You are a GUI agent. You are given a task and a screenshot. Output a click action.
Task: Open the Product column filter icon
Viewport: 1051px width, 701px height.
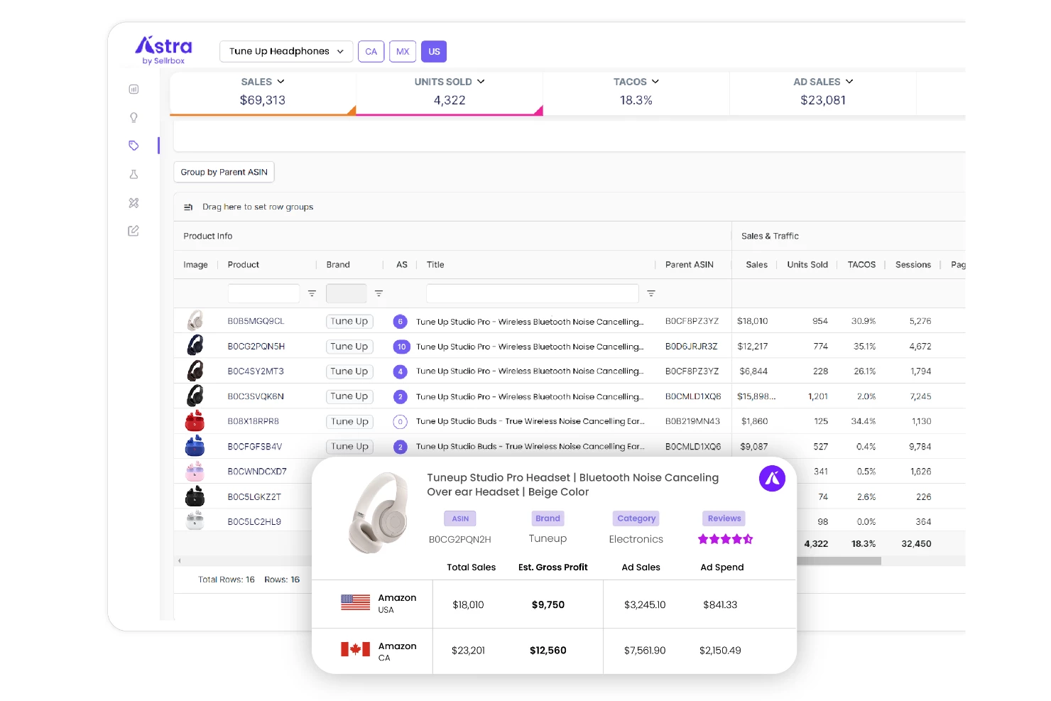(x=312, y=293)
